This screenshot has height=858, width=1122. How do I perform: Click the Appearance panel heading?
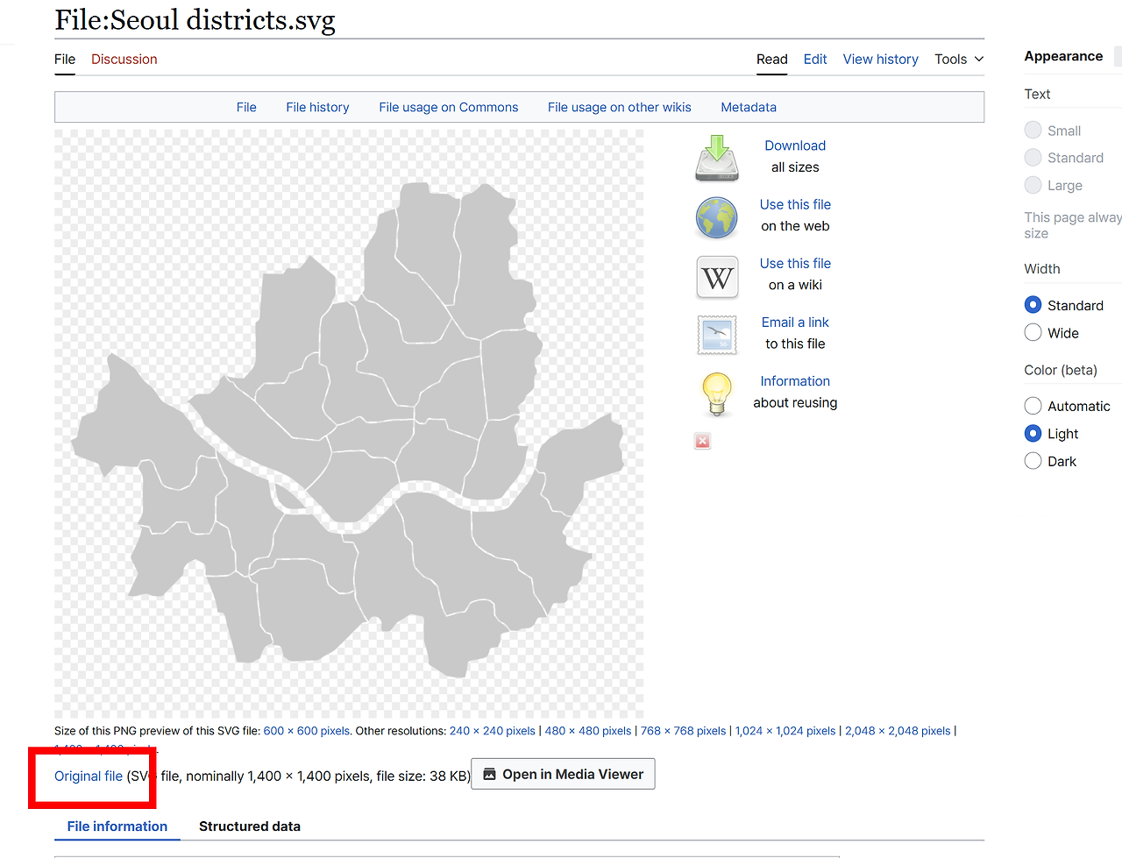point(1063,56)
